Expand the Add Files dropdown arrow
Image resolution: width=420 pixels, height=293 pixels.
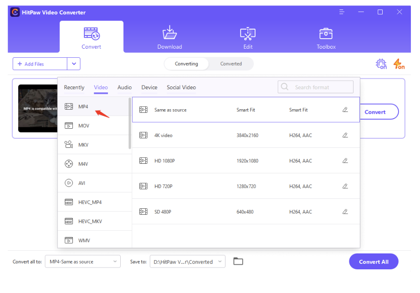(x=74, y=64)
